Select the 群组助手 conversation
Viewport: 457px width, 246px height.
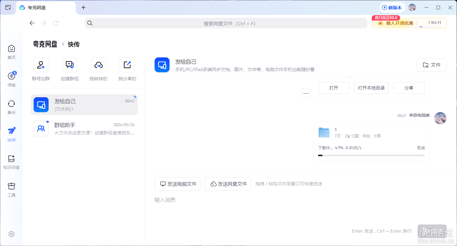pos(84,129)
